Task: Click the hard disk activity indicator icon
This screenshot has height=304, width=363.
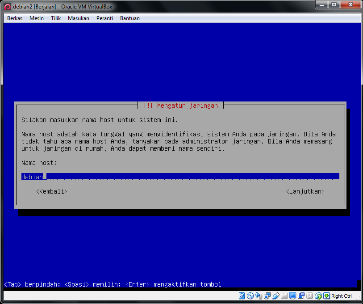Action: click(242, 296)
